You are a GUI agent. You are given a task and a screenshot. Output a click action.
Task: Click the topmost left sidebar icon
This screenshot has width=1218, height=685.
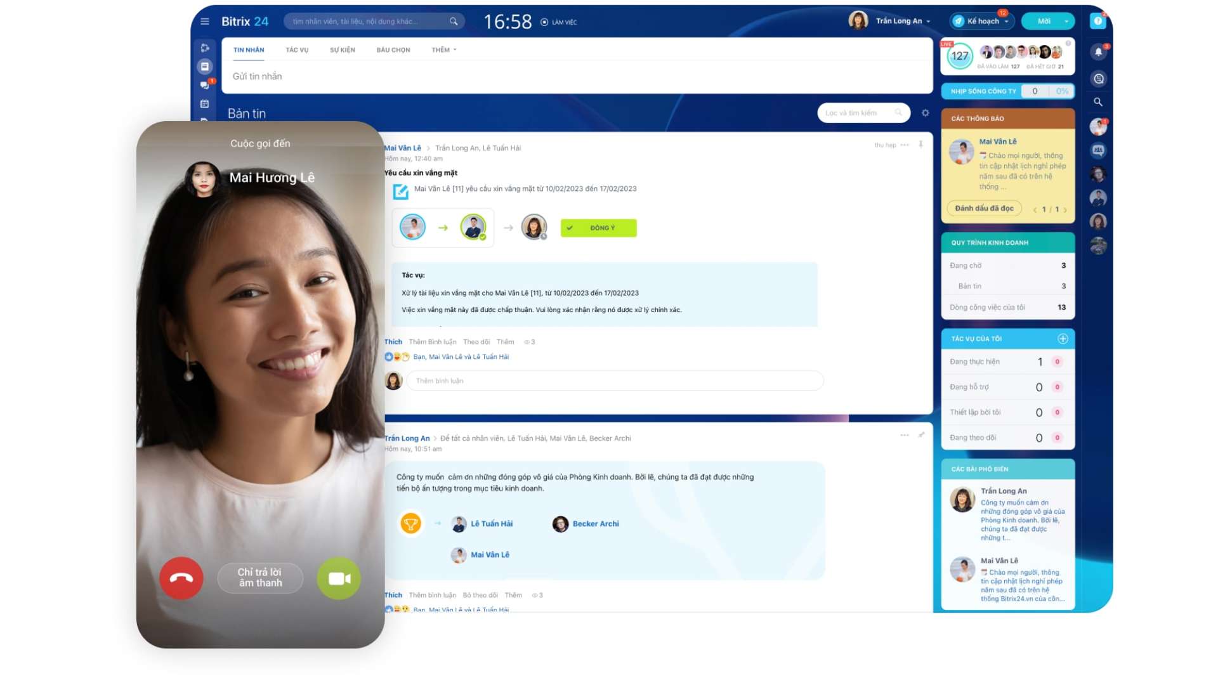coord(204,48)
